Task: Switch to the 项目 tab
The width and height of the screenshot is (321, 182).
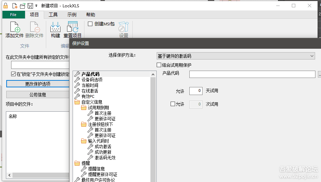Action: tap(34, 15)
